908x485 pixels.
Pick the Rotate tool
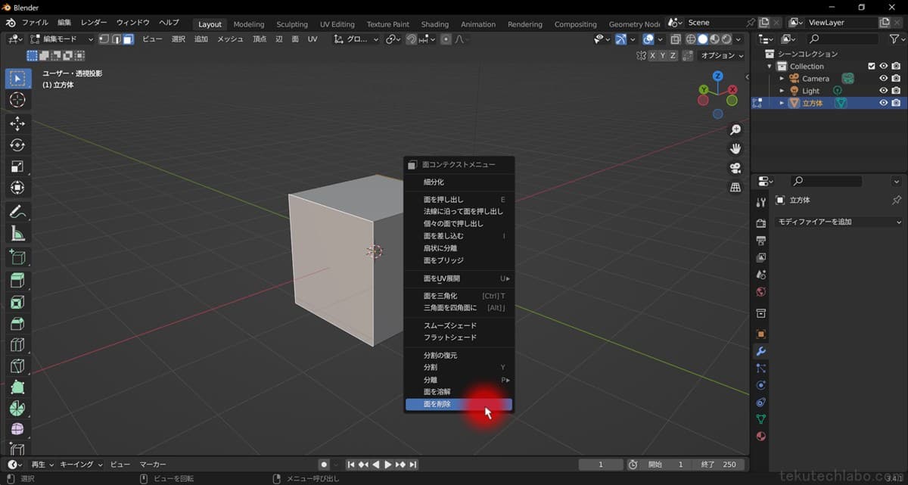[17, 145]
